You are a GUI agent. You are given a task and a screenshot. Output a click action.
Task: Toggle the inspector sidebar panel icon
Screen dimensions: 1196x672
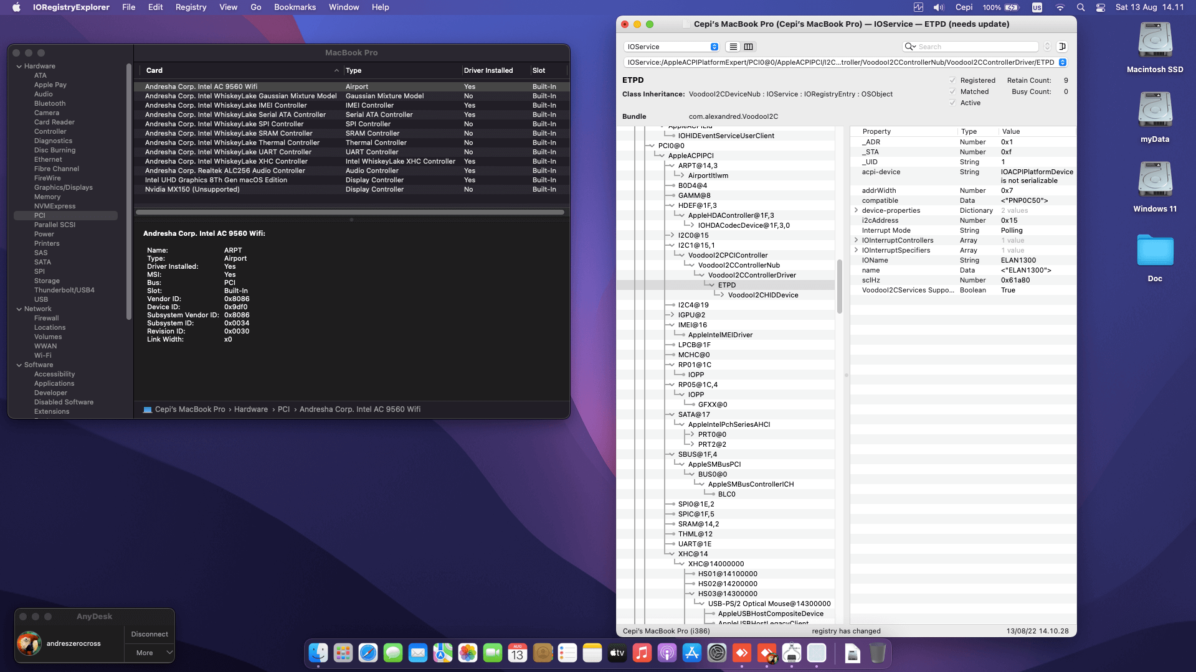1063,47
